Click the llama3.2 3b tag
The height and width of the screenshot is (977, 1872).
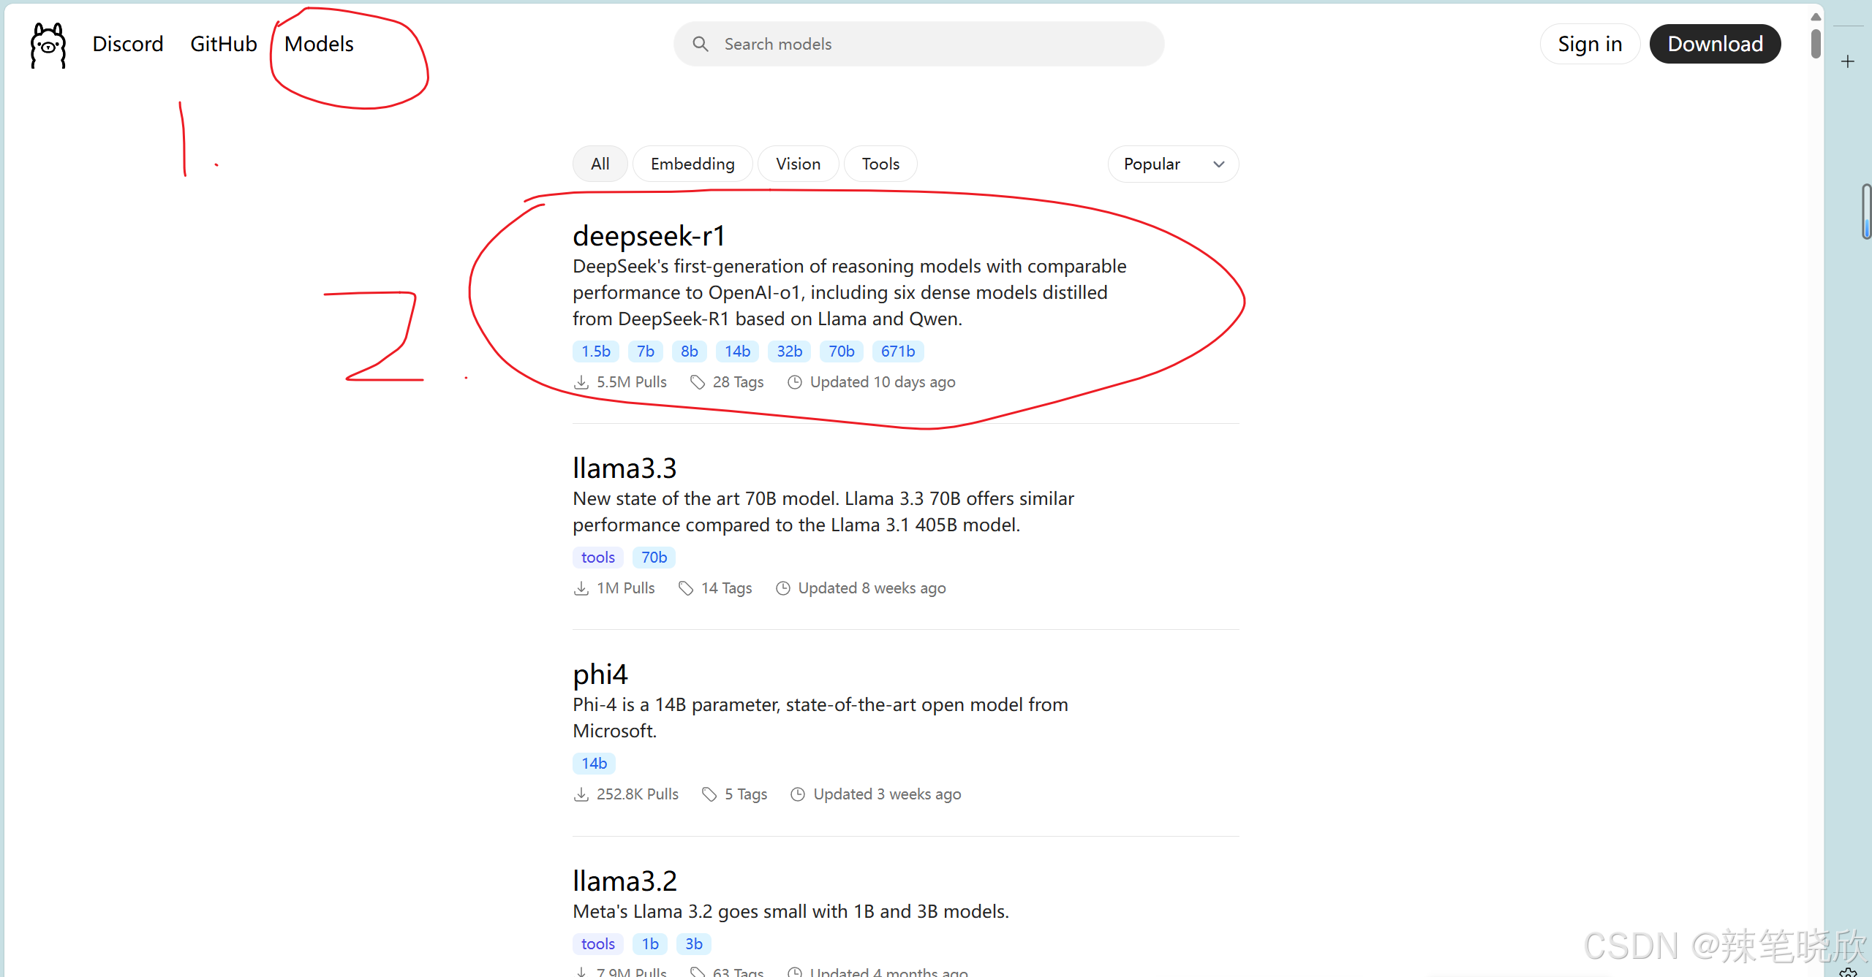694,944
